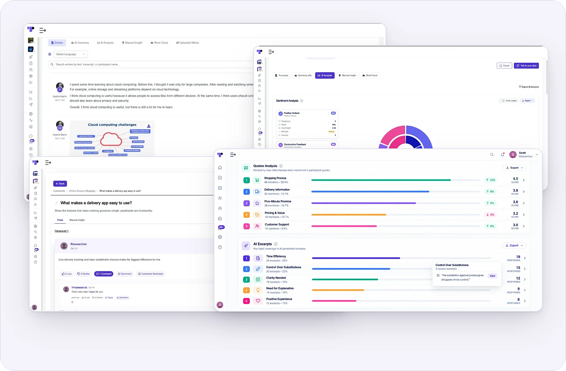
Task: Open the Select Language dropdown
Action: [x=71, y=54]
